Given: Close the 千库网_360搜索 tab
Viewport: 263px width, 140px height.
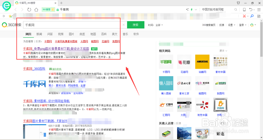Looking at the screenshot, I should (x=55, y=3).
